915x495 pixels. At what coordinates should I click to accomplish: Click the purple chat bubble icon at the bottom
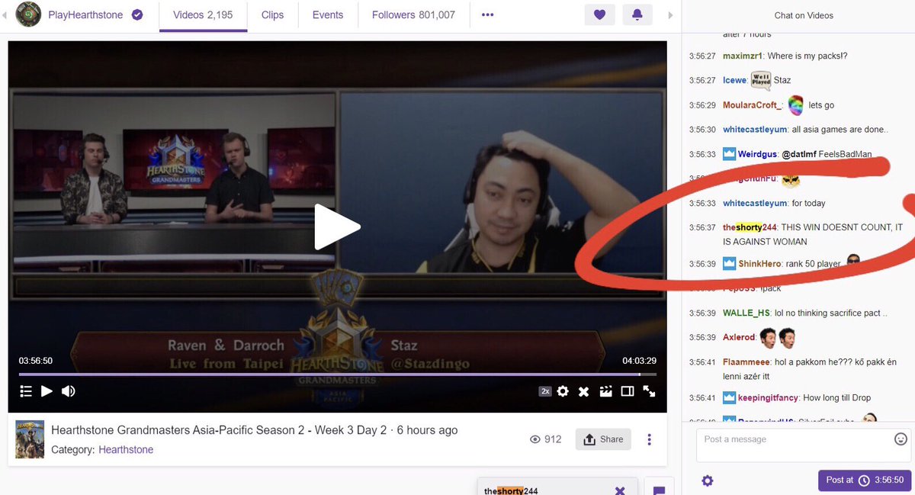tap(660, 490)
